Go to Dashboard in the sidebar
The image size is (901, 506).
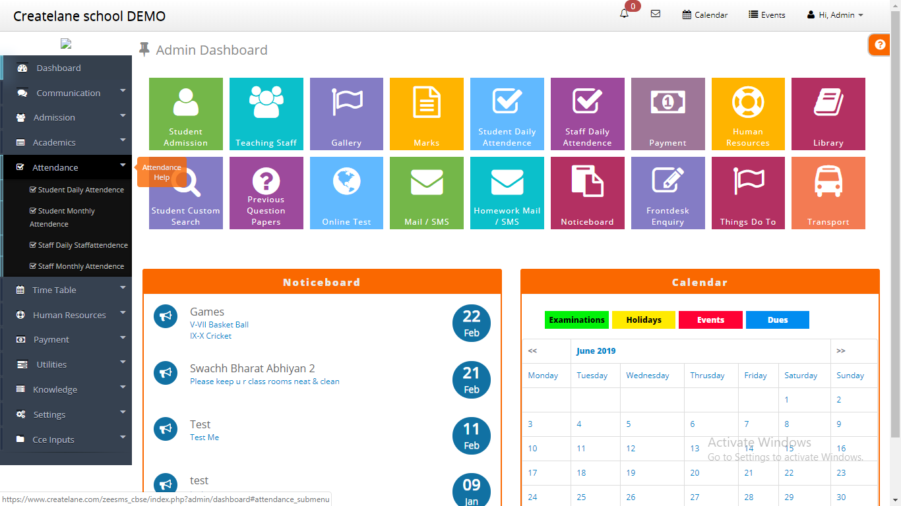[59, 68]
